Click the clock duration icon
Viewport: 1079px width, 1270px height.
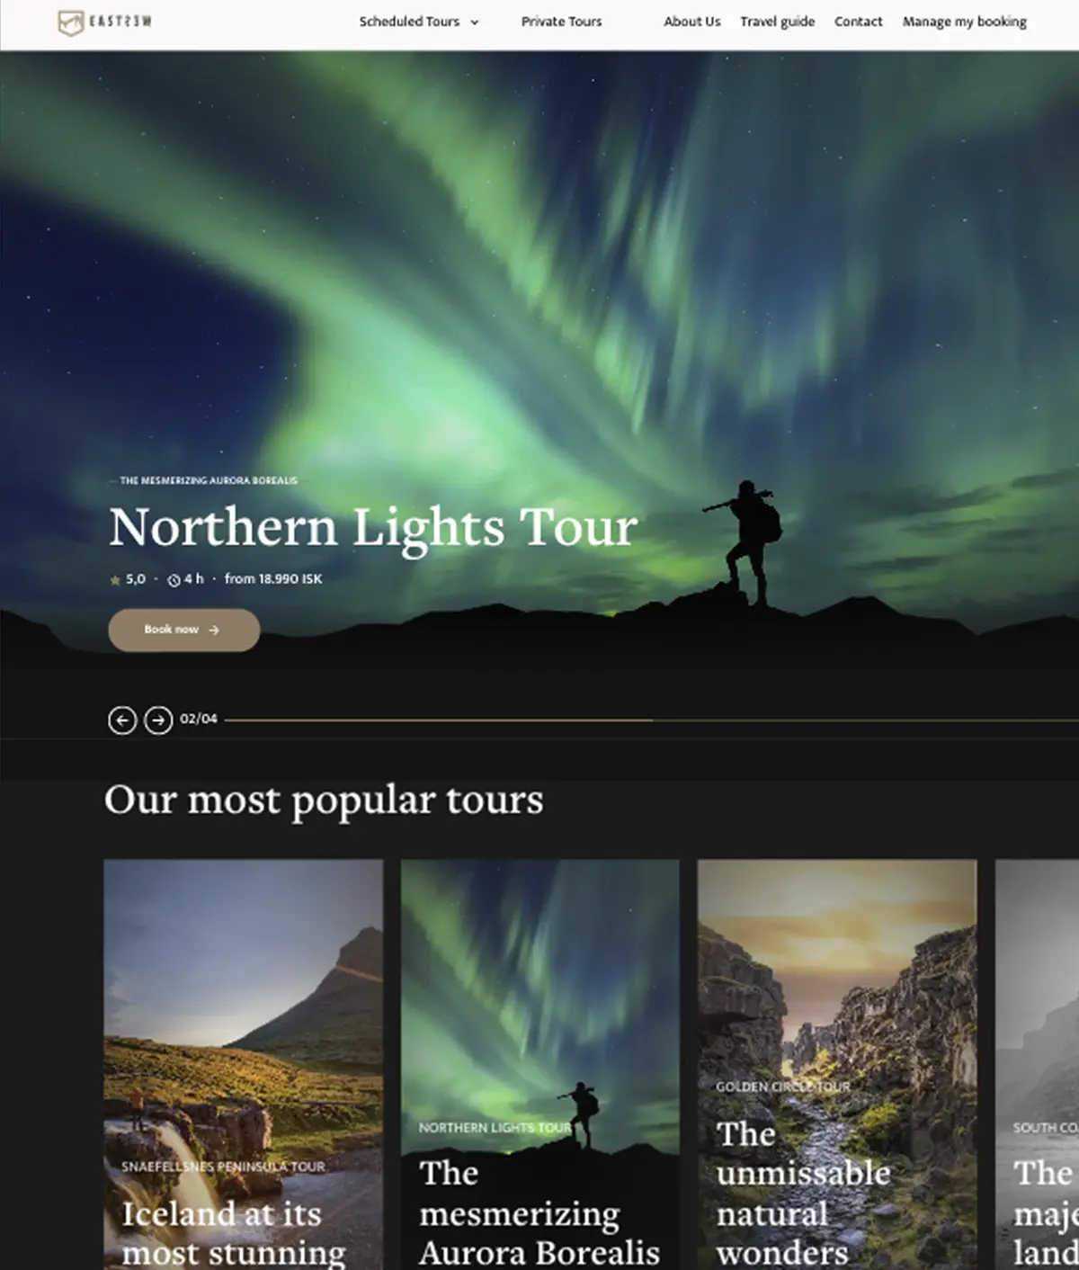coord(174,580)
